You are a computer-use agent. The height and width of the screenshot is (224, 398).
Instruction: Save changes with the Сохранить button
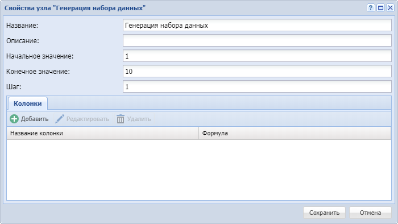click(x=324, y=213)
